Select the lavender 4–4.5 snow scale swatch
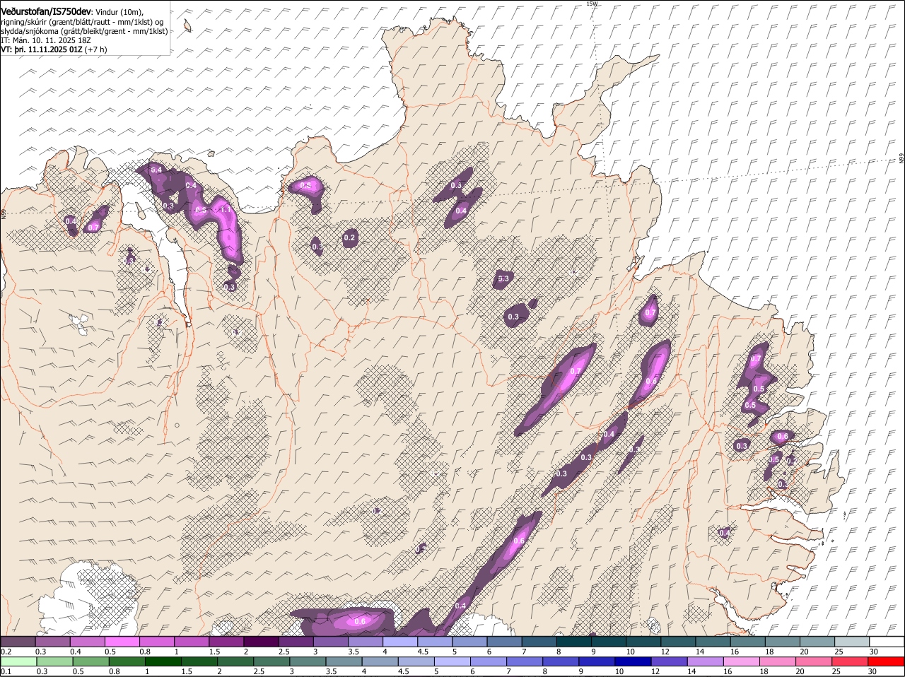The image size is (905, 677). coord(399,641)
